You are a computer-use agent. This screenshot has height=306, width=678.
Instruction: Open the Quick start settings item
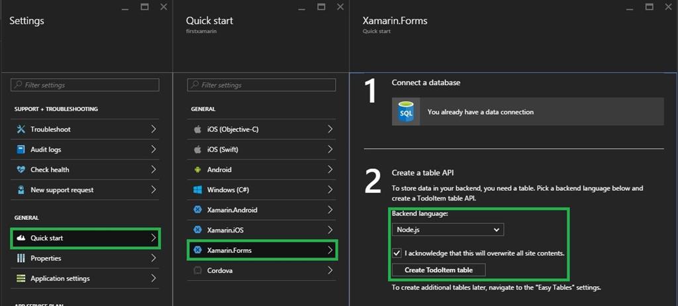[86, 238]
